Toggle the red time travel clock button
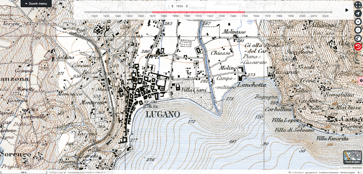 tap(358, 47)
